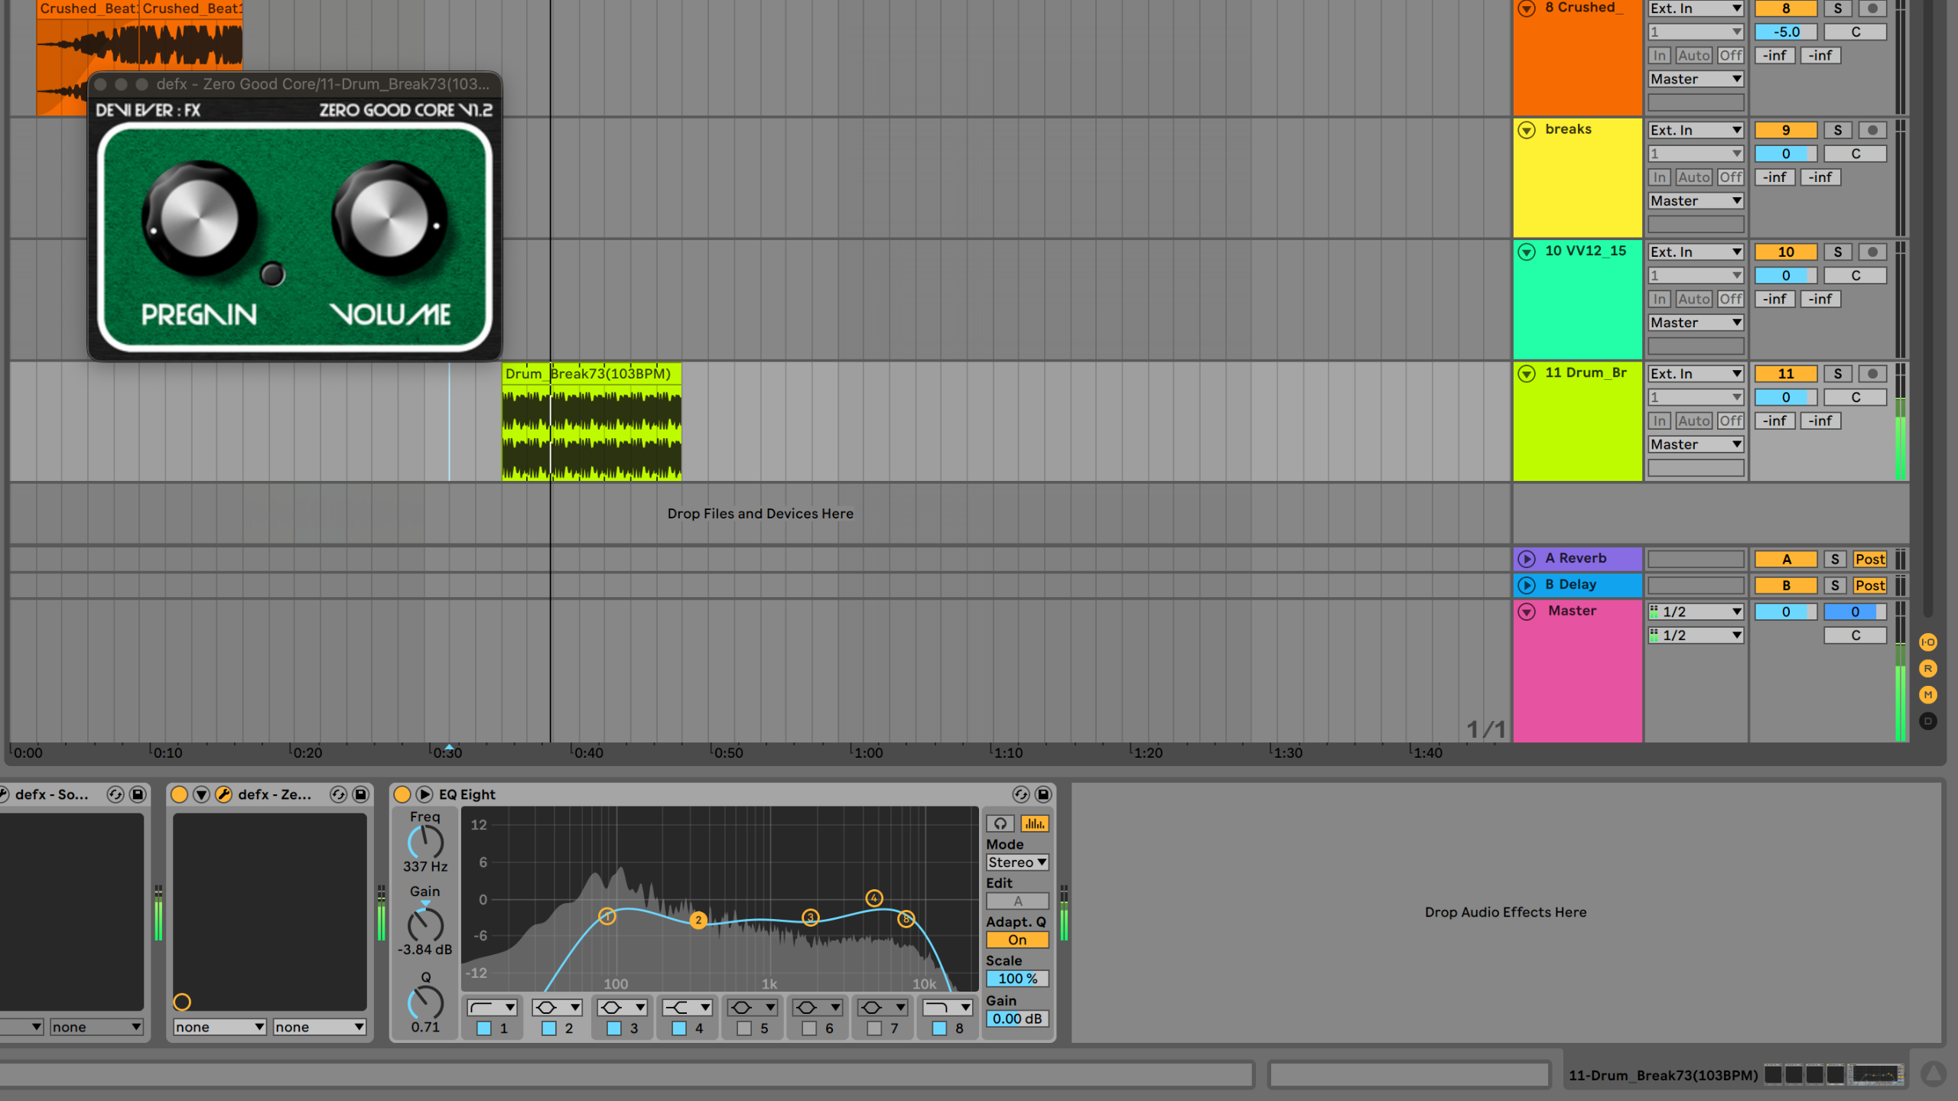Viewport: 1958px width, 1101px height.
Task: Toggle defx - Ze device activator
Action: click(x=179, y=794)
